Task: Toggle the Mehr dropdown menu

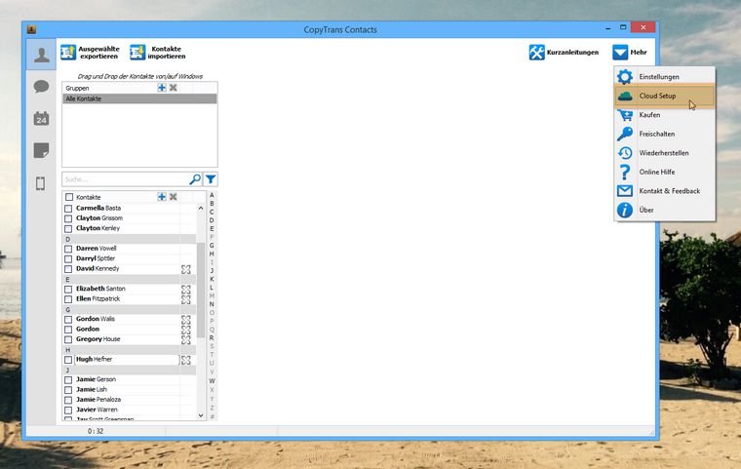Action: pos(630,53)
